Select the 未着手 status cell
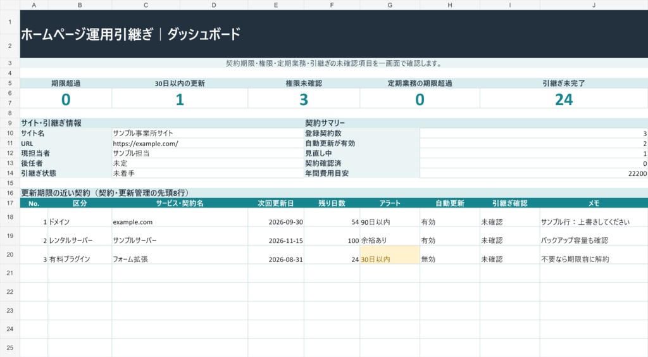Screen dimensions: 648x357 (208, 173)
